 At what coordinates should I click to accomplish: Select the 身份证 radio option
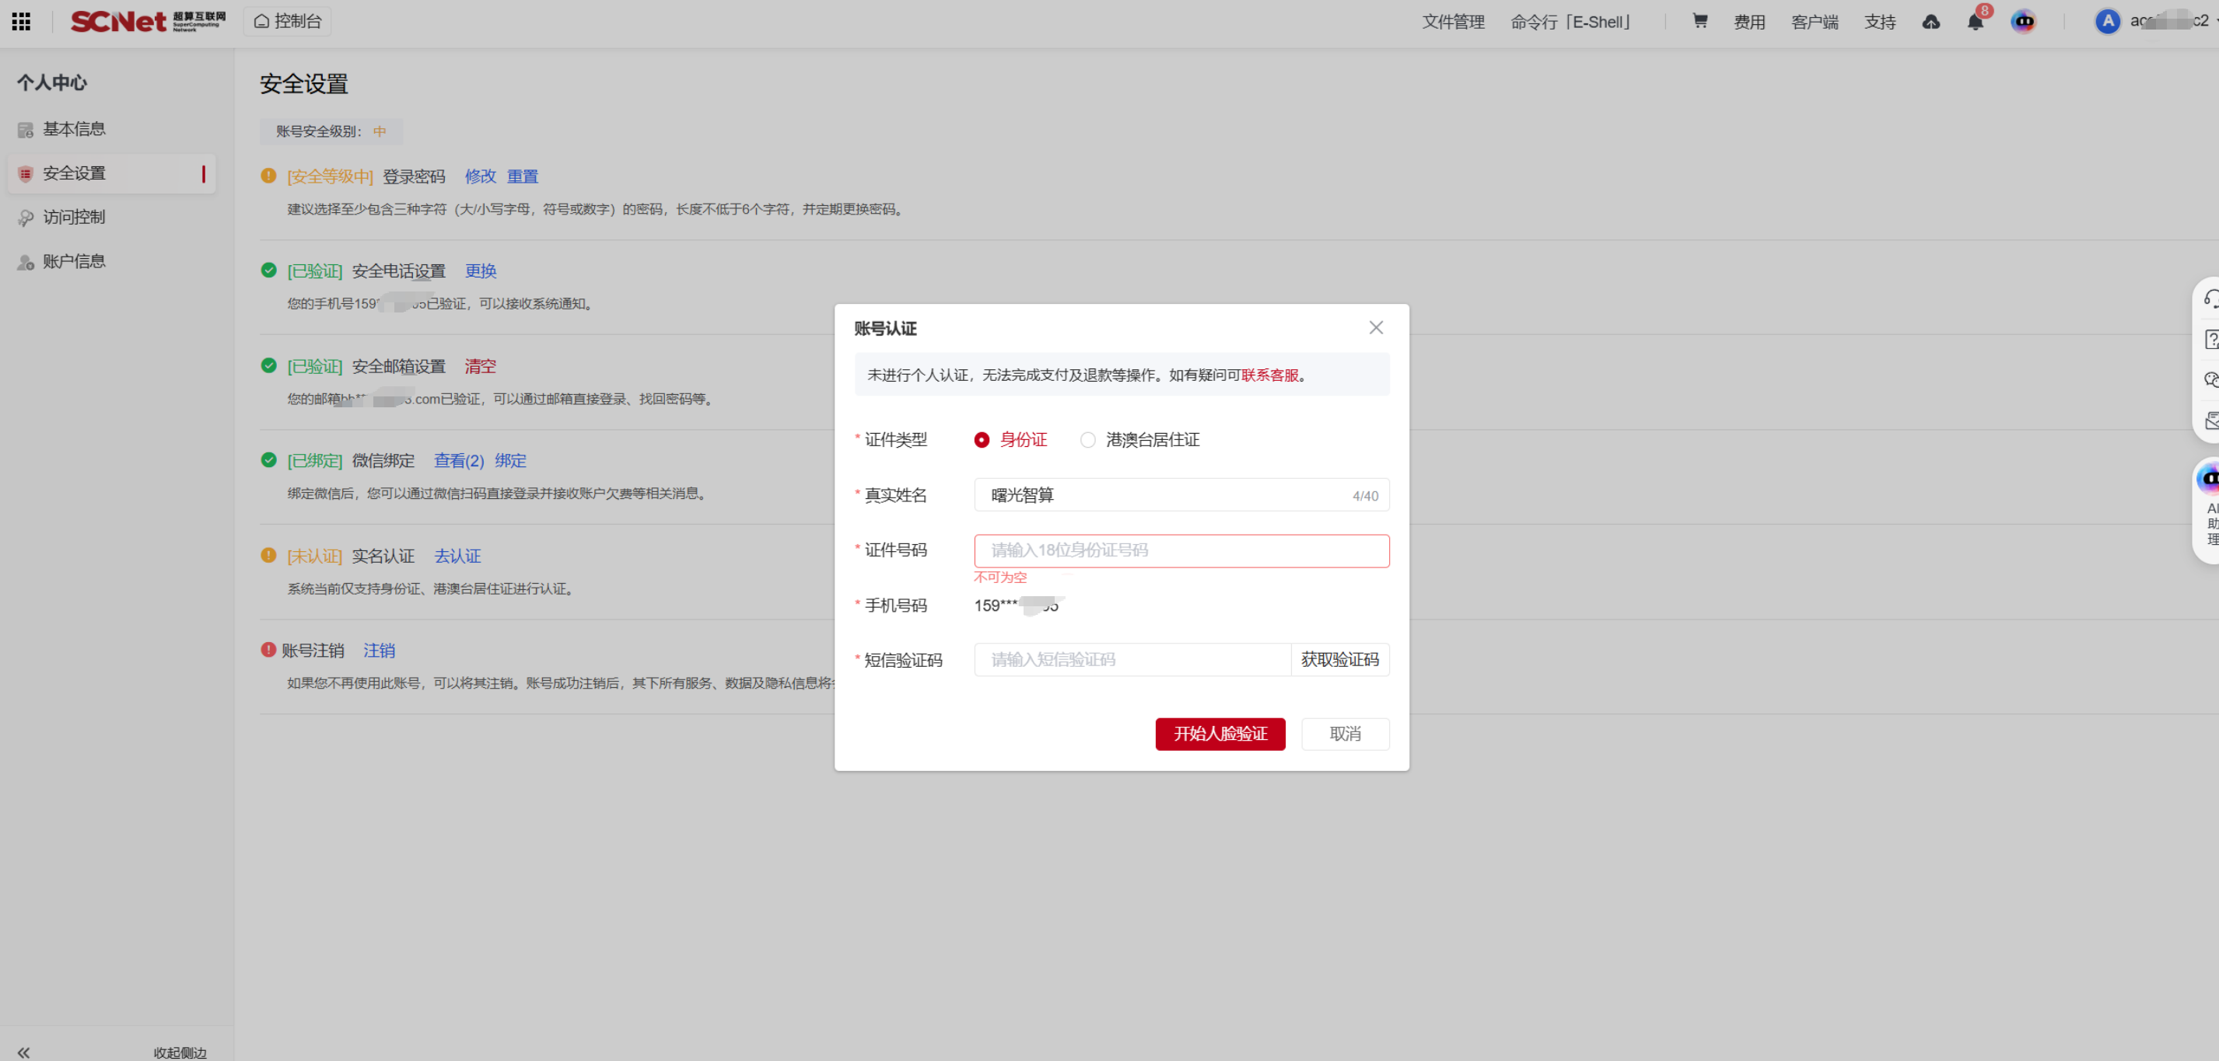click(x=982, y=439)
